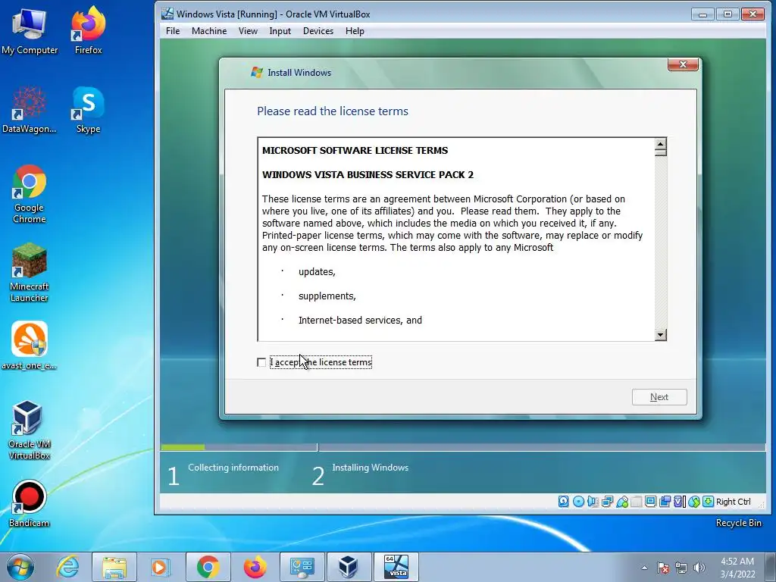Click the 'Collecting information' step label
The height and width of the screenshot is (582, 776).
[x=233, y=468]
